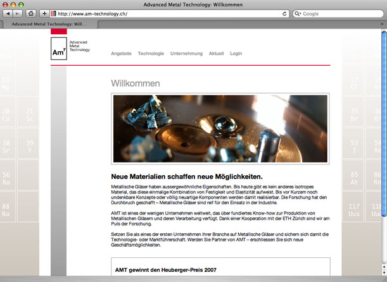Image resolution: width=387 pixels, height=282 pixels.
Task: Click the site favicon in address bar
Action: click(54, 13)
